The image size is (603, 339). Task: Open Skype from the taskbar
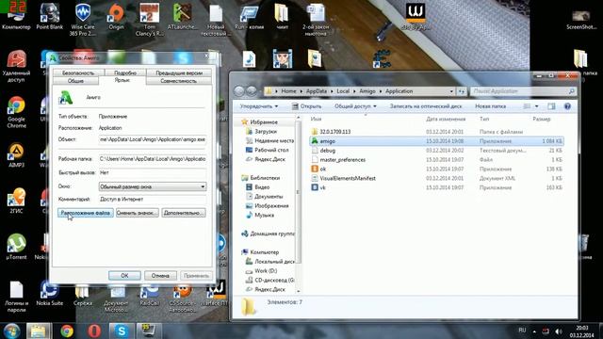click(x=122, y=331)
